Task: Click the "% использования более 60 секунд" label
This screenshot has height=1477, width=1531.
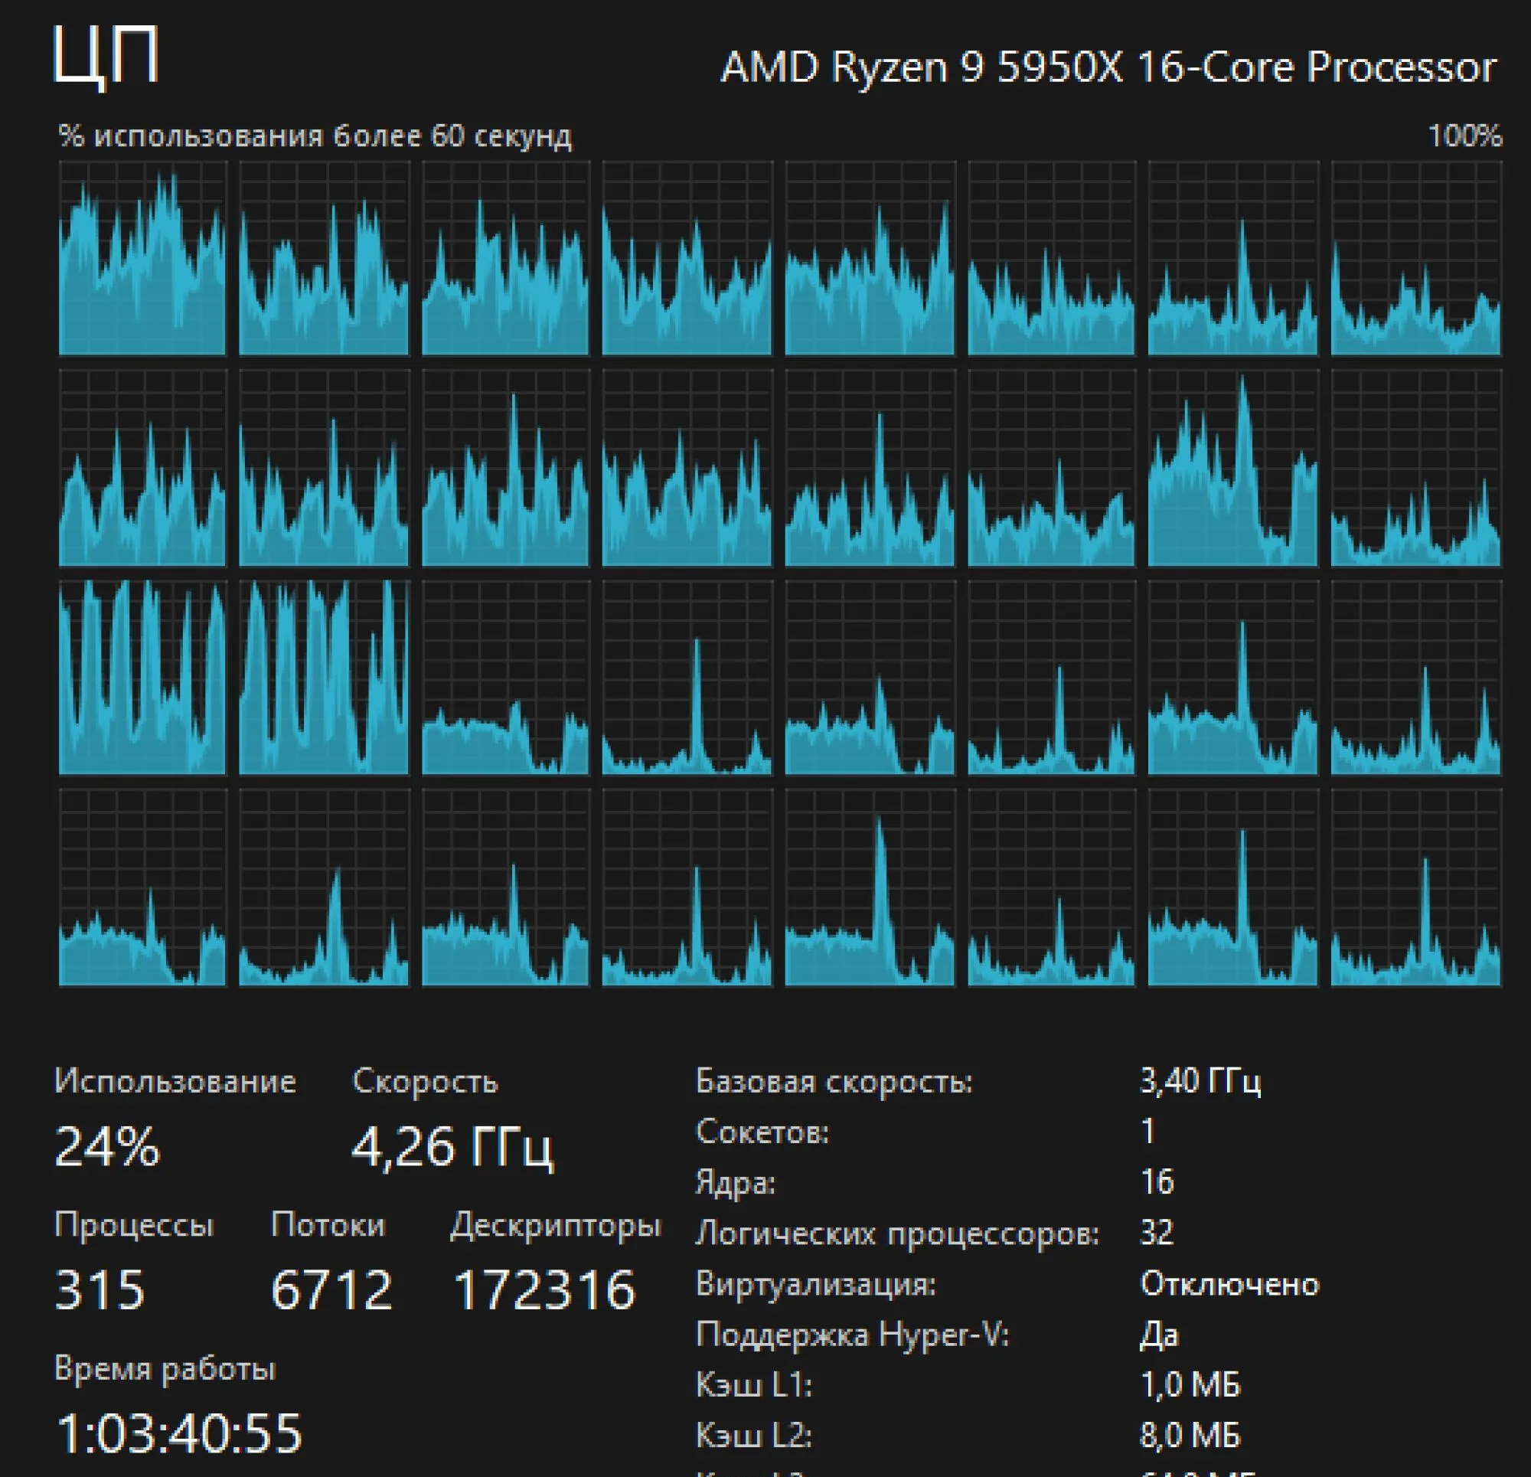Action: (315, 136)
